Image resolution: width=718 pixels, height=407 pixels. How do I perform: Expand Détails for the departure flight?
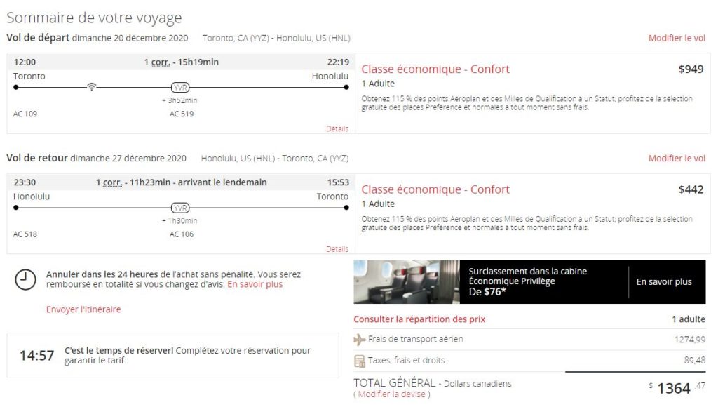pyautogui.click(x=337, y=128)
